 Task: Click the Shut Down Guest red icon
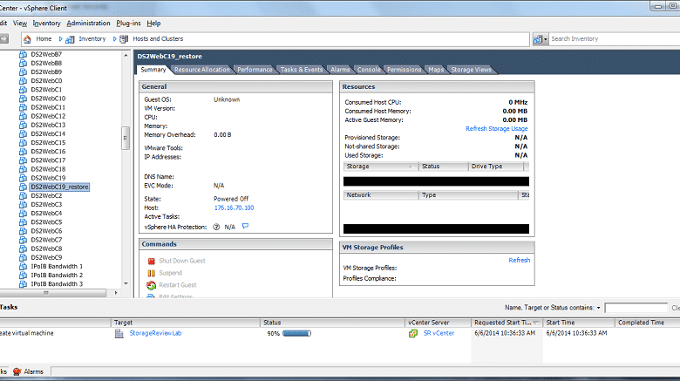[151, 261]
